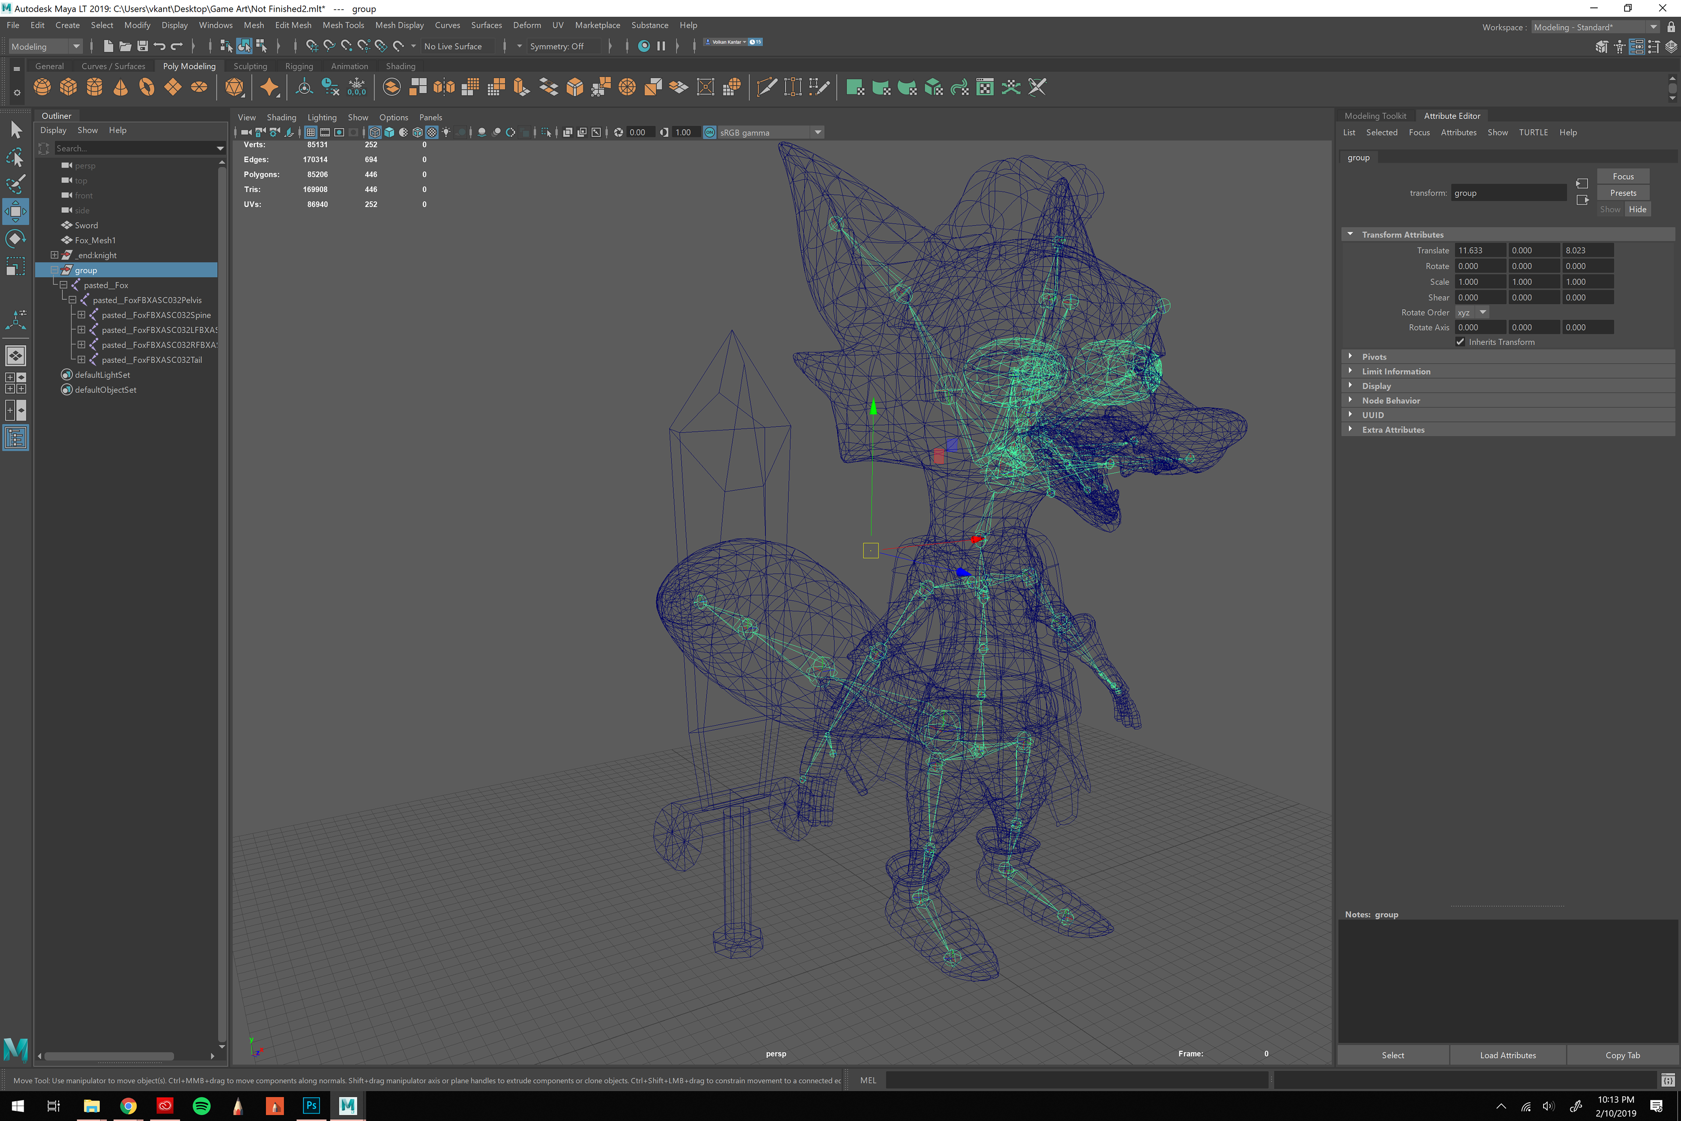Click the Snap to grids icon

coord(312,46)
